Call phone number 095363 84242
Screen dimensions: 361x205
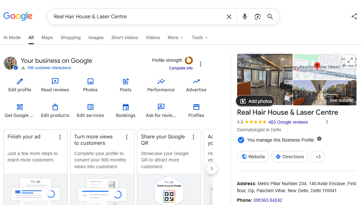268,200
